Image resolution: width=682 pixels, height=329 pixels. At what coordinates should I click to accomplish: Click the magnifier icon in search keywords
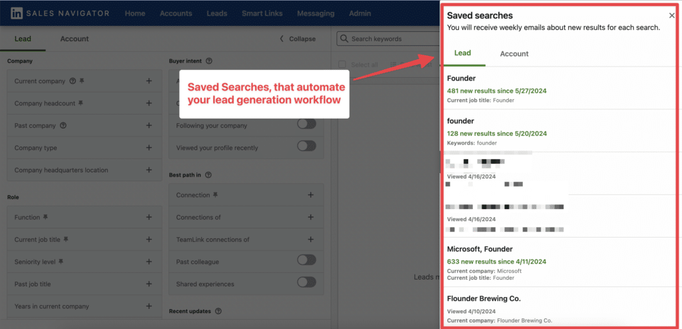click(344, 39)
